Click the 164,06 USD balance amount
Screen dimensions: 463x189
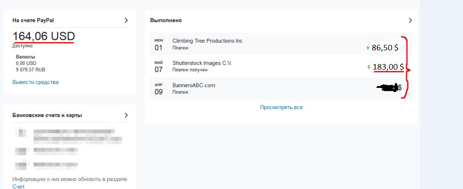coord(44,36)
